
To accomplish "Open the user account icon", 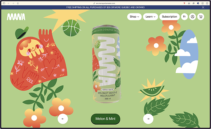I will [192, 17].
